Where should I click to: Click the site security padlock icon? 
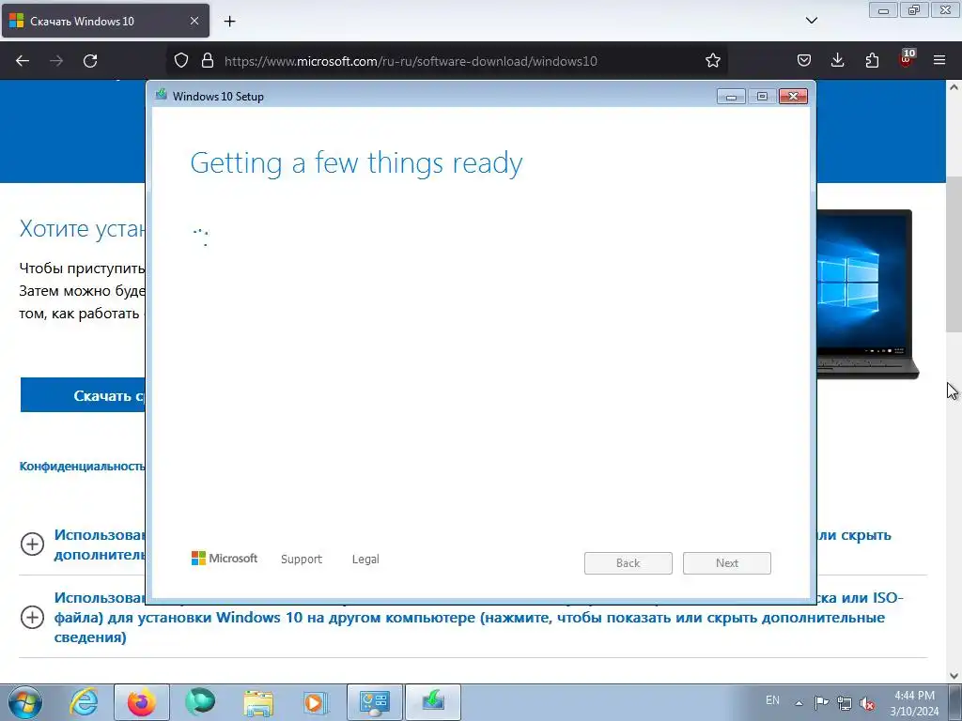208,60
